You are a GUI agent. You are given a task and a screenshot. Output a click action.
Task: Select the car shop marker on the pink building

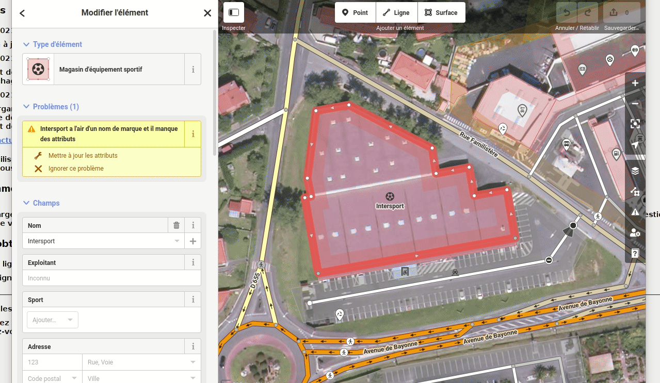pos(522,110)
